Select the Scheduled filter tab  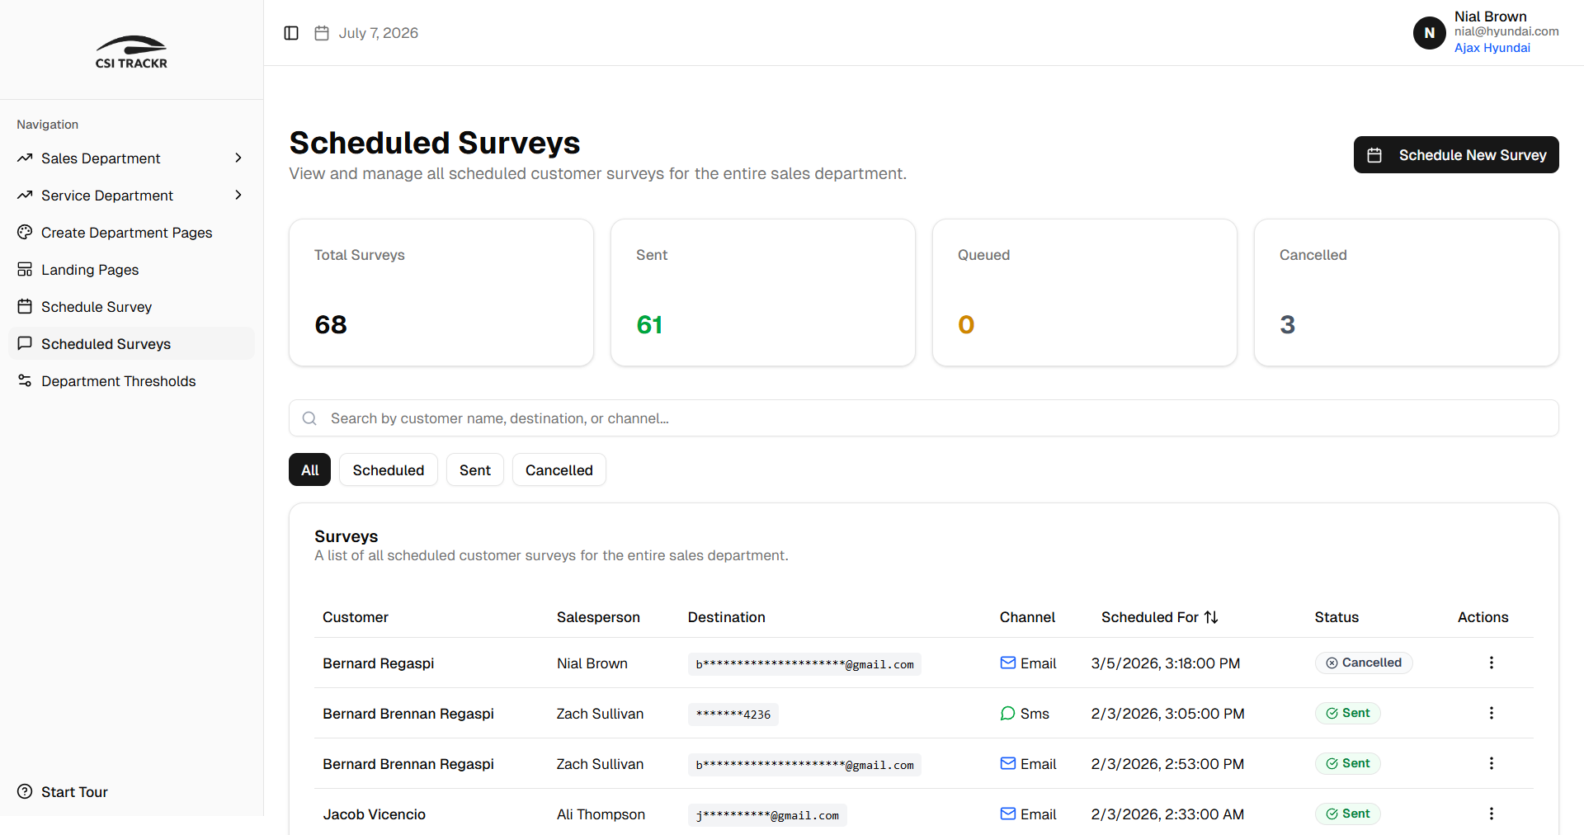coord(389,469)
